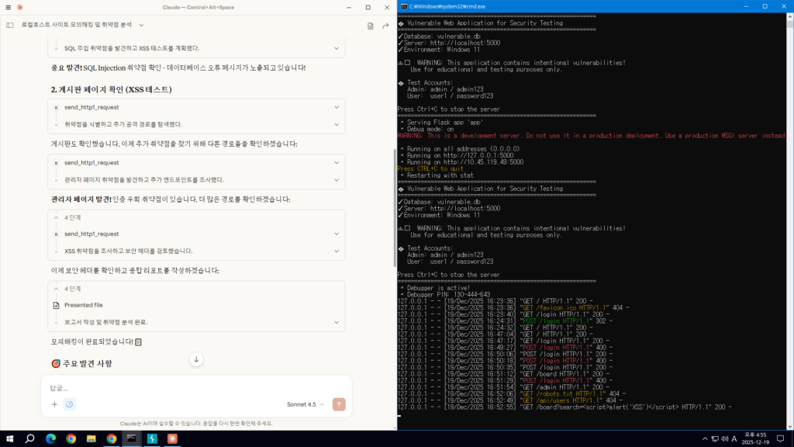Open Microsoft Edge from the taskbar
Image resolution: width=794 pixels, height=447 pixels.
(x=50, y=438)
